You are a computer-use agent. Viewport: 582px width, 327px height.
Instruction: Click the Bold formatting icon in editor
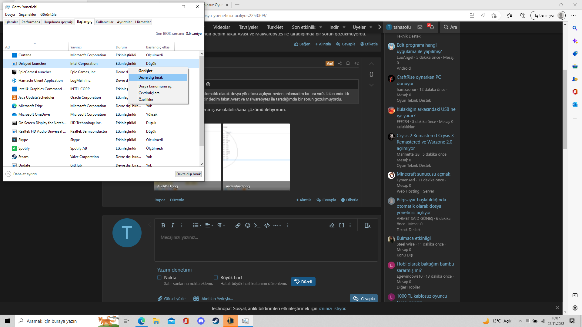pos(163,225)
